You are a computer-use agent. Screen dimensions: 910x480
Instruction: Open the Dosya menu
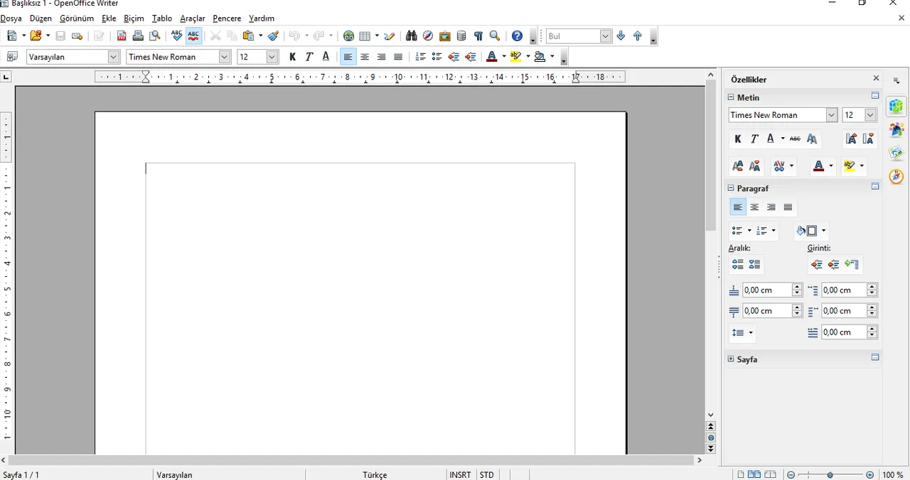11,18
